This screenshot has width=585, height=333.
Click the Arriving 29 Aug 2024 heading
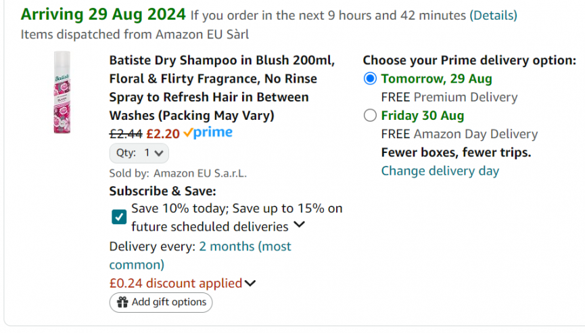click(103, 14)
